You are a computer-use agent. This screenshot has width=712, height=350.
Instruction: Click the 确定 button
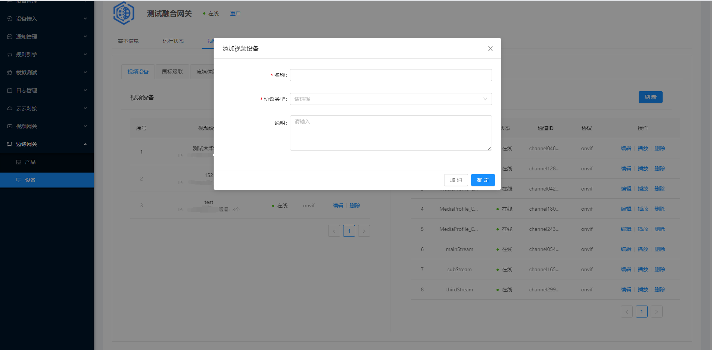click(x=483, y=180)
